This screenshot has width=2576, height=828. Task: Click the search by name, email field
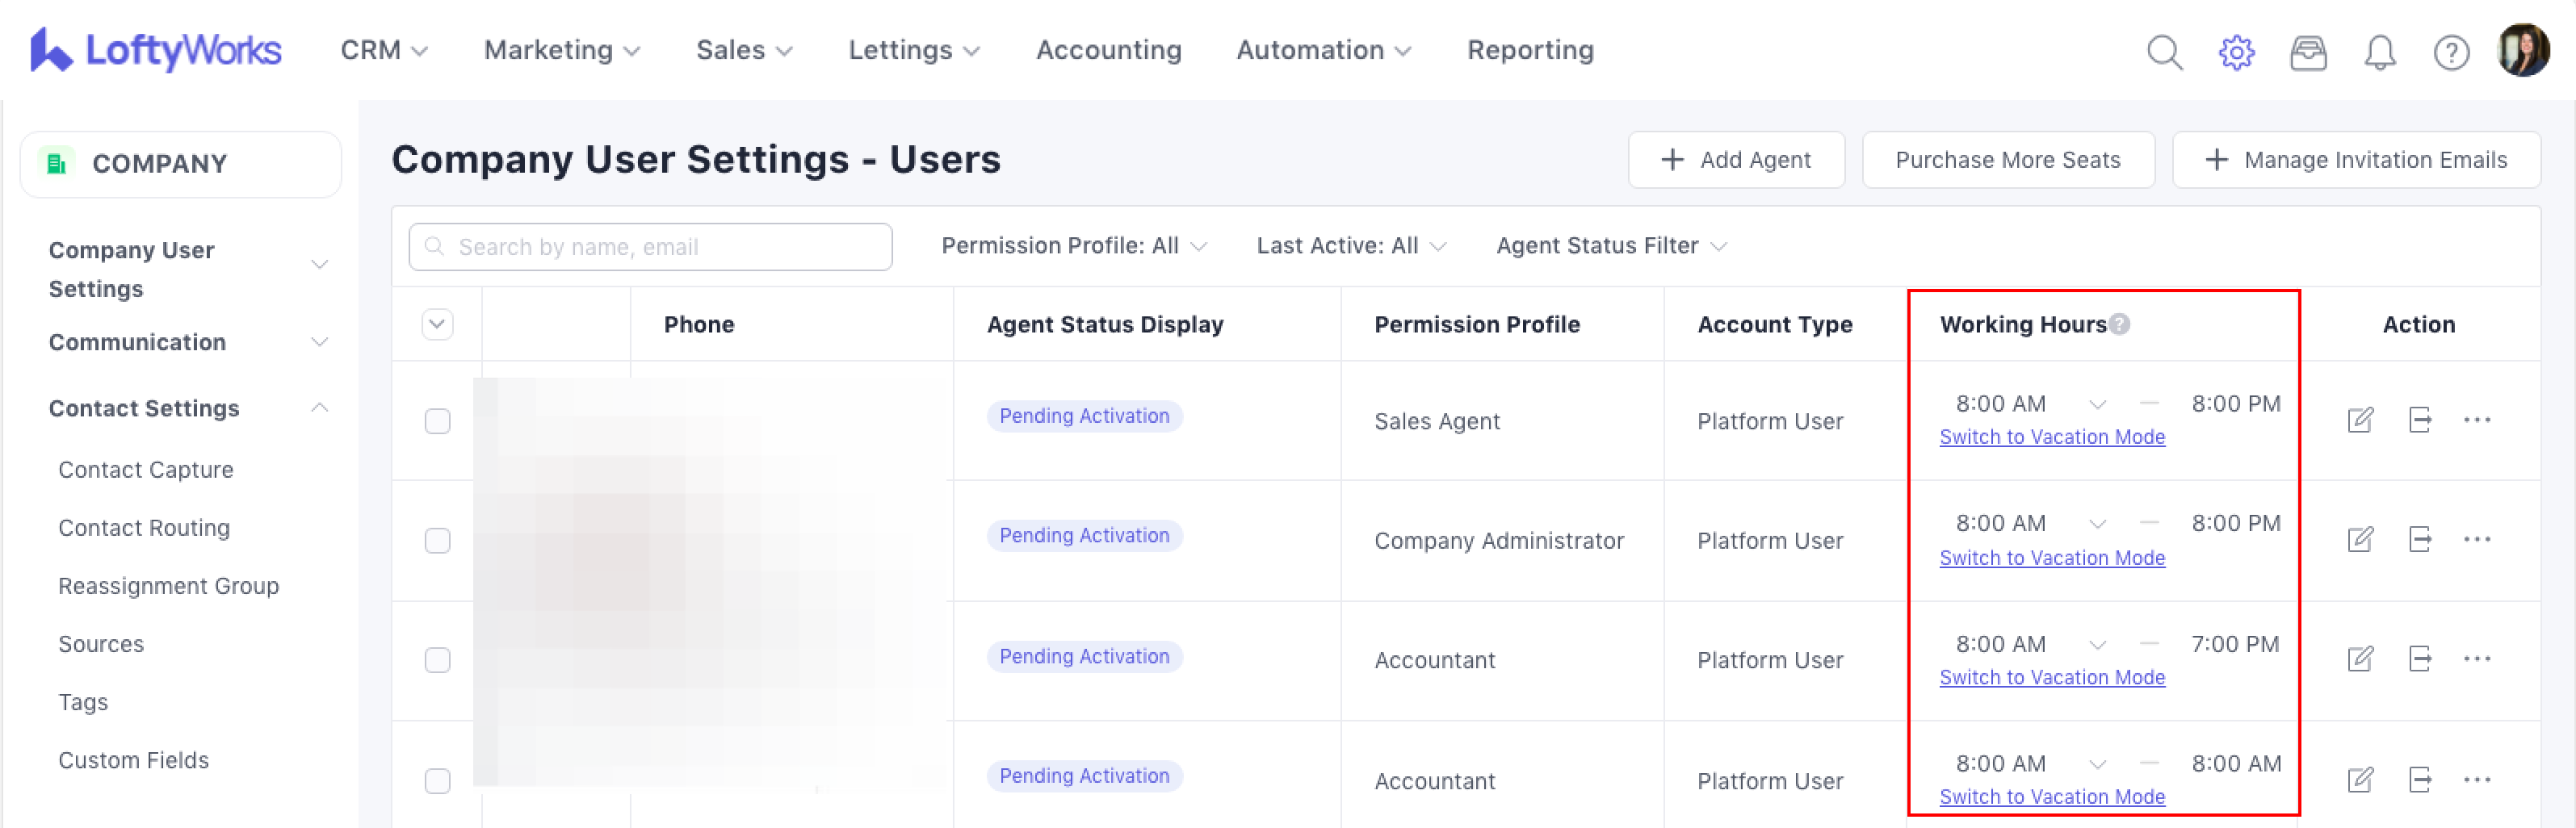pyautogui.click(x=650, y=247)
